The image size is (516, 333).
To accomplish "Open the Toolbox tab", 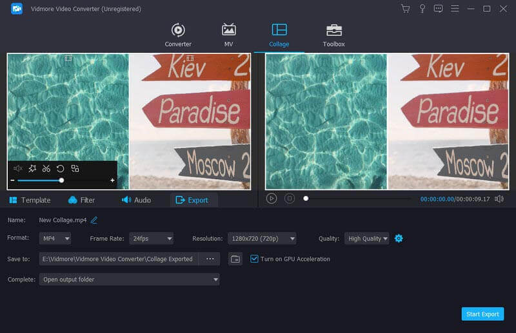I will 333,35.
